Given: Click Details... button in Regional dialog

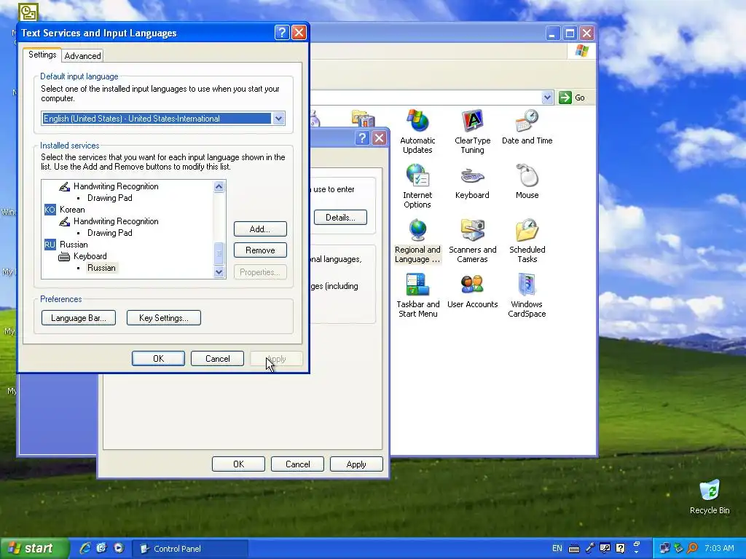Looking at the screenshot, I should coord(340,218).
